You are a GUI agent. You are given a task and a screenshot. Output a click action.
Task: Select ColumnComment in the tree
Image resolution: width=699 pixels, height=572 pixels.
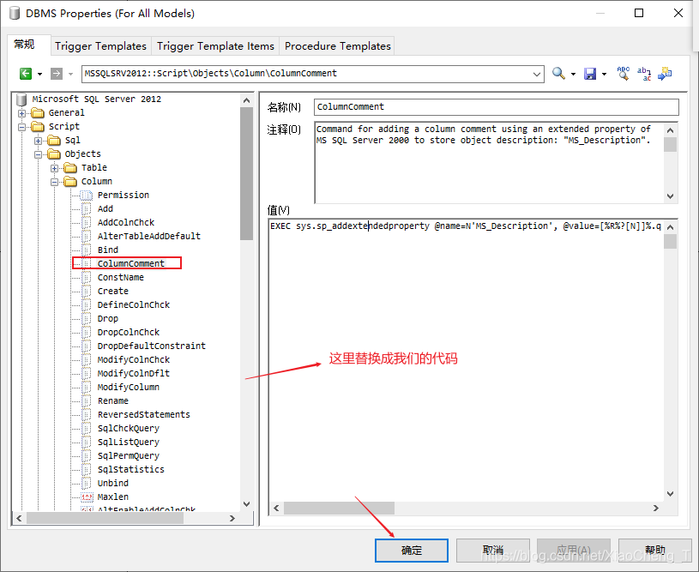131,263
